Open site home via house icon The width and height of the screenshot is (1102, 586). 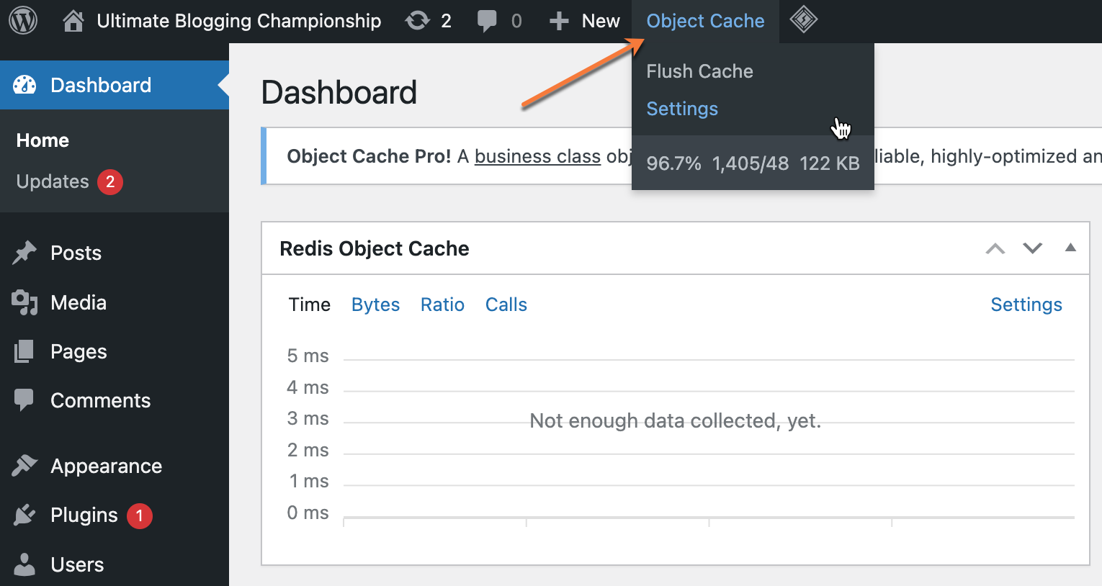point(73,21)
